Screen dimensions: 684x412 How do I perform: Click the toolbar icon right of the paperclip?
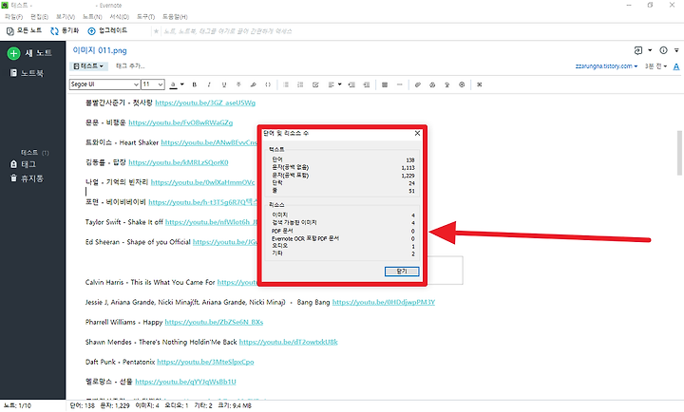pyautogui.click(x=432, y=84)
